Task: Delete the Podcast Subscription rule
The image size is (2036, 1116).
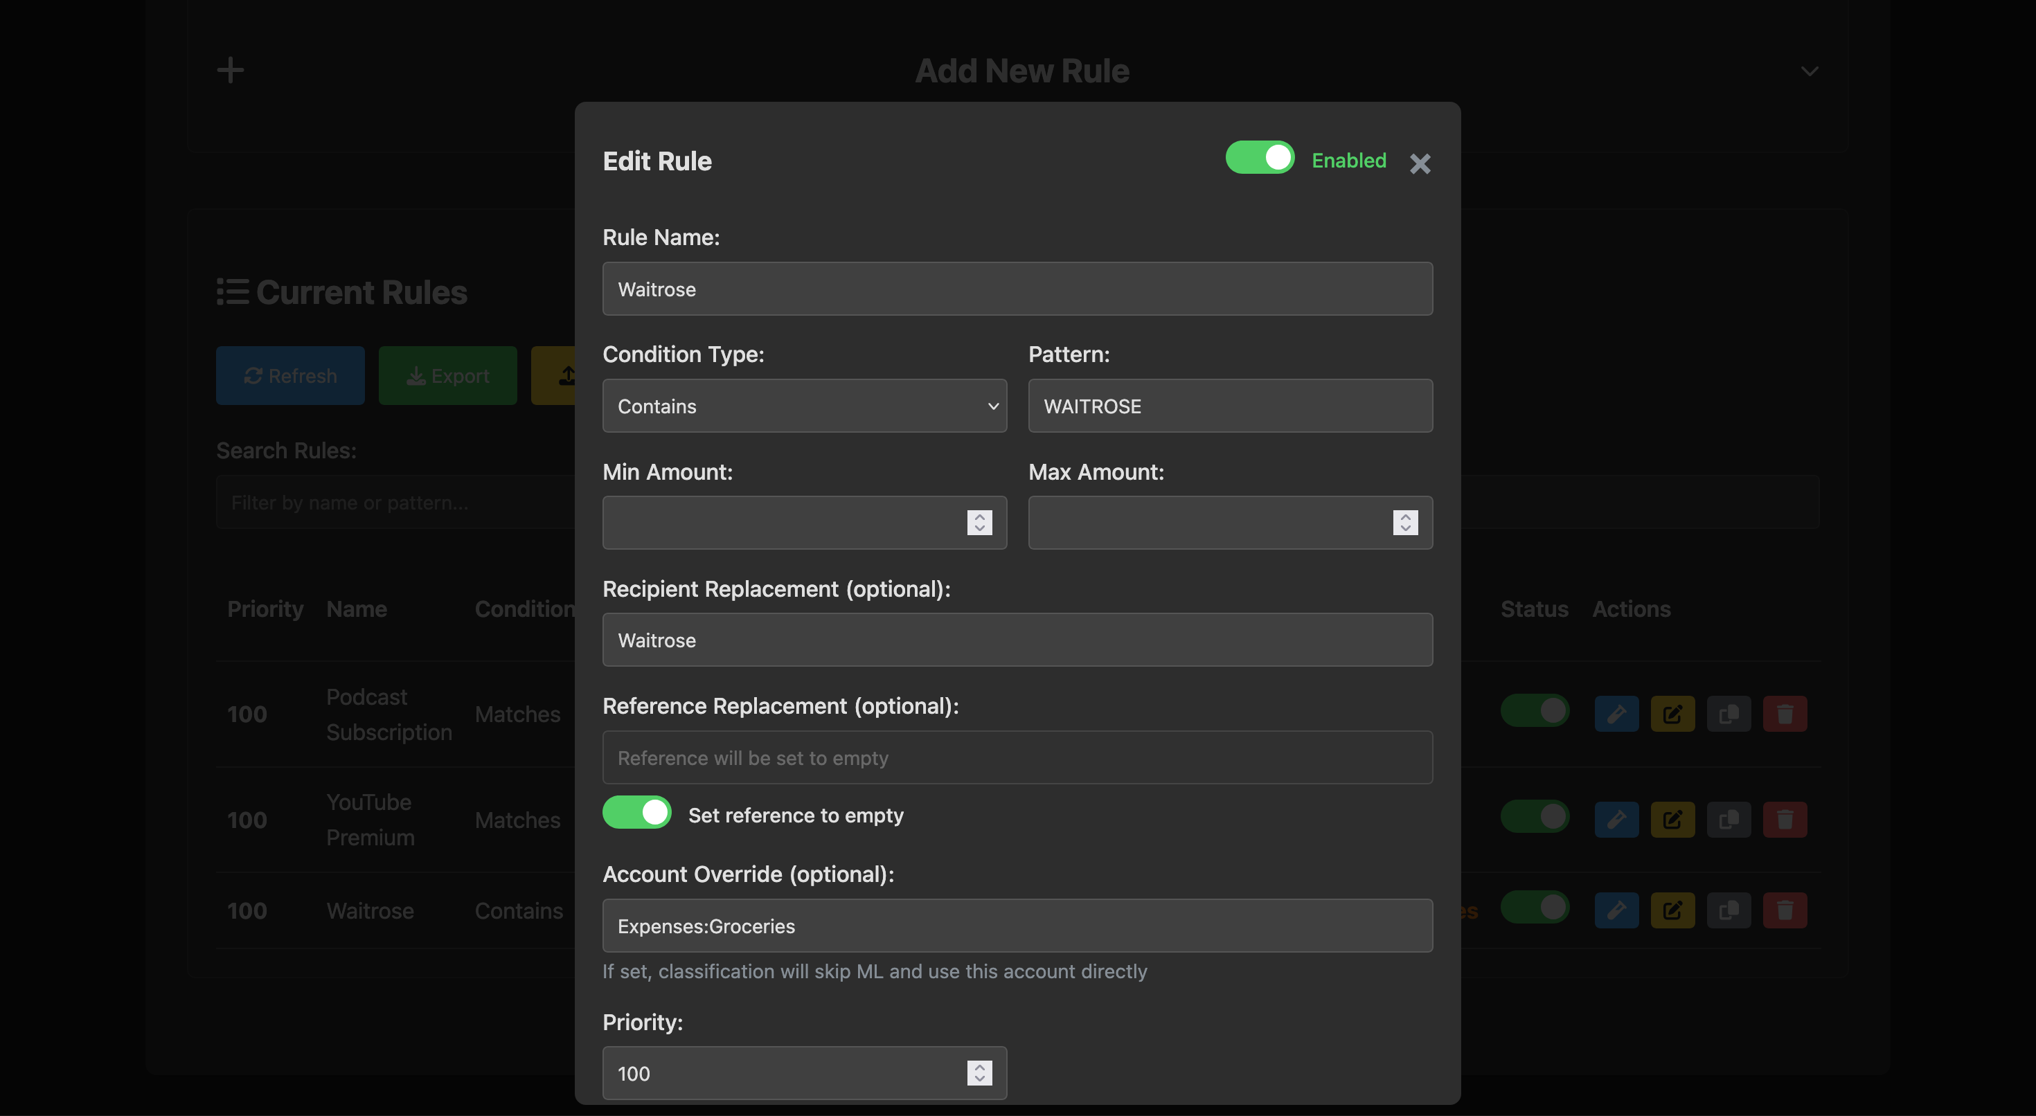Action: tap(1785, 714)
